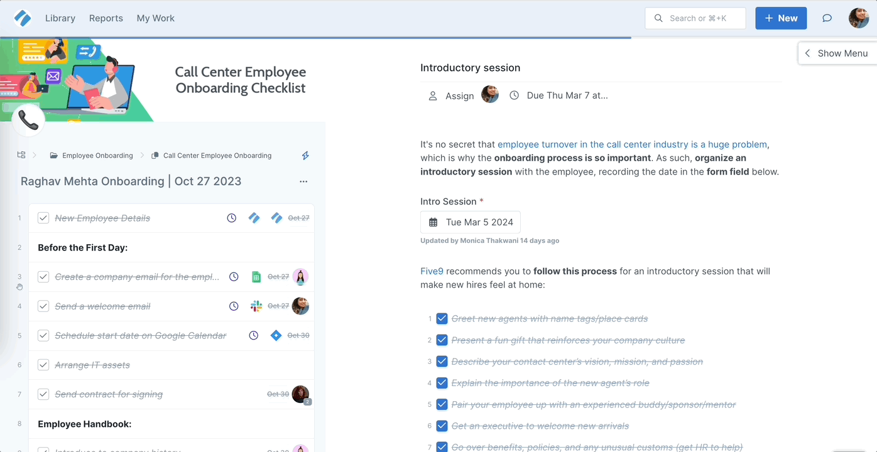Click into the Search field
877x452 pixels.
695,18
